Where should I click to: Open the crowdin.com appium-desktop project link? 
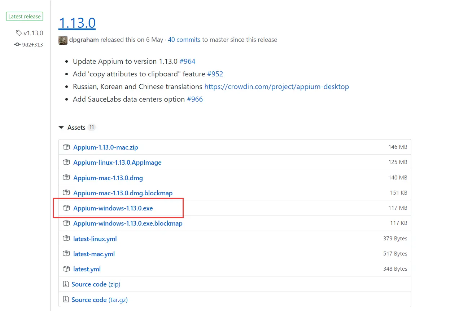(x=277, y=86)
